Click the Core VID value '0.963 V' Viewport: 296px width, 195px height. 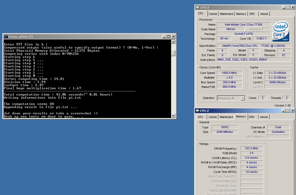click(x=262, y=38)
